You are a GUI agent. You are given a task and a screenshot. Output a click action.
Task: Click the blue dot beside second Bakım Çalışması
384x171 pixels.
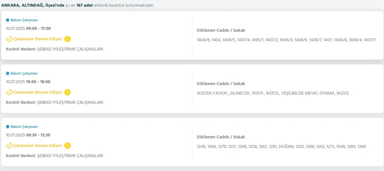8,73
